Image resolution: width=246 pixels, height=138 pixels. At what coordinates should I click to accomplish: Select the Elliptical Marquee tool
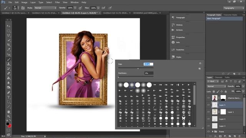coord(8,31)
